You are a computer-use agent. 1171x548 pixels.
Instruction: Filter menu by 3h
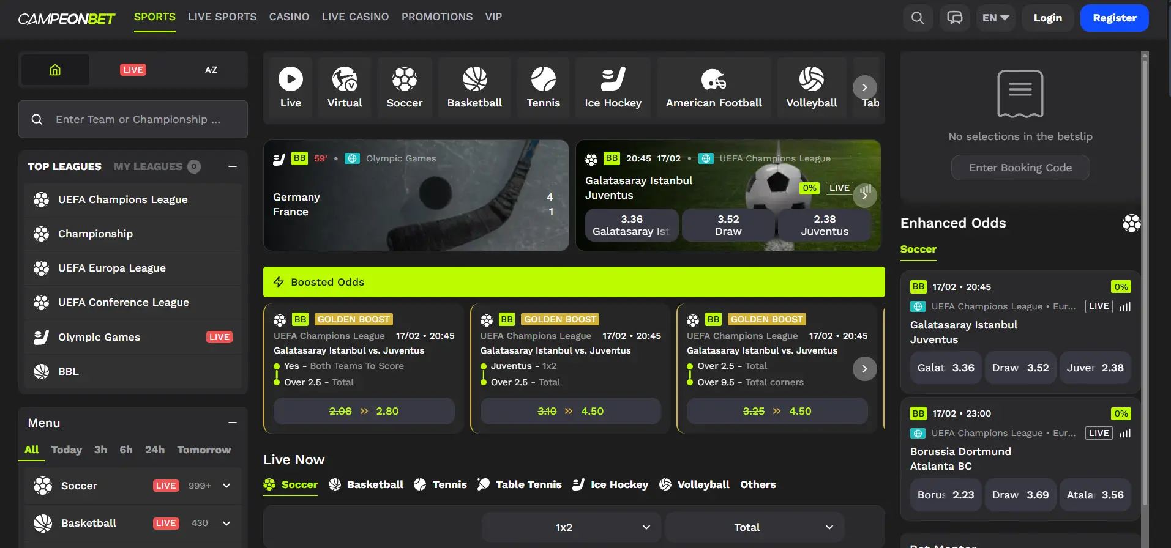(100, 450)
